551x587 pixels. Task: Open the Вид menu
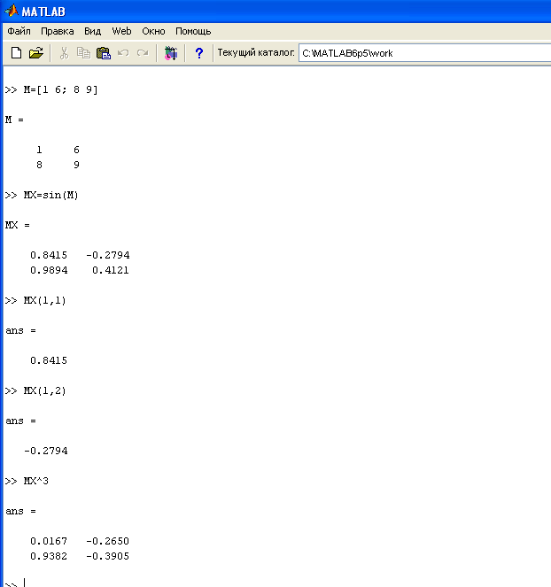[92, 31]
